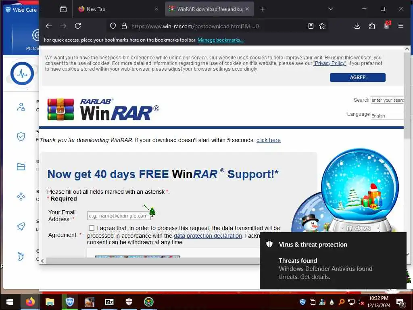Select Wise Care rocket speedup icon

click(x=21, y=226)
